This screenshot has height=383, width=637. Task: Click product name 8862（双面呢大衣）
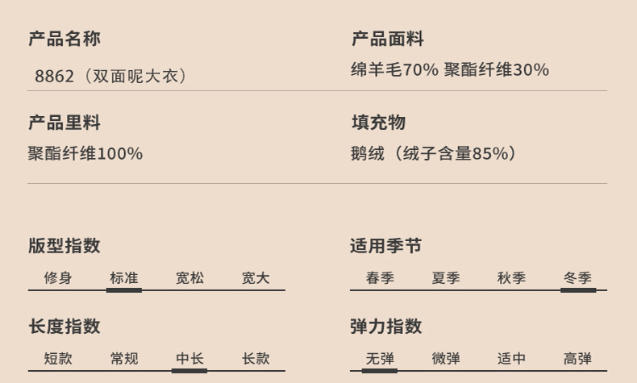111,77
